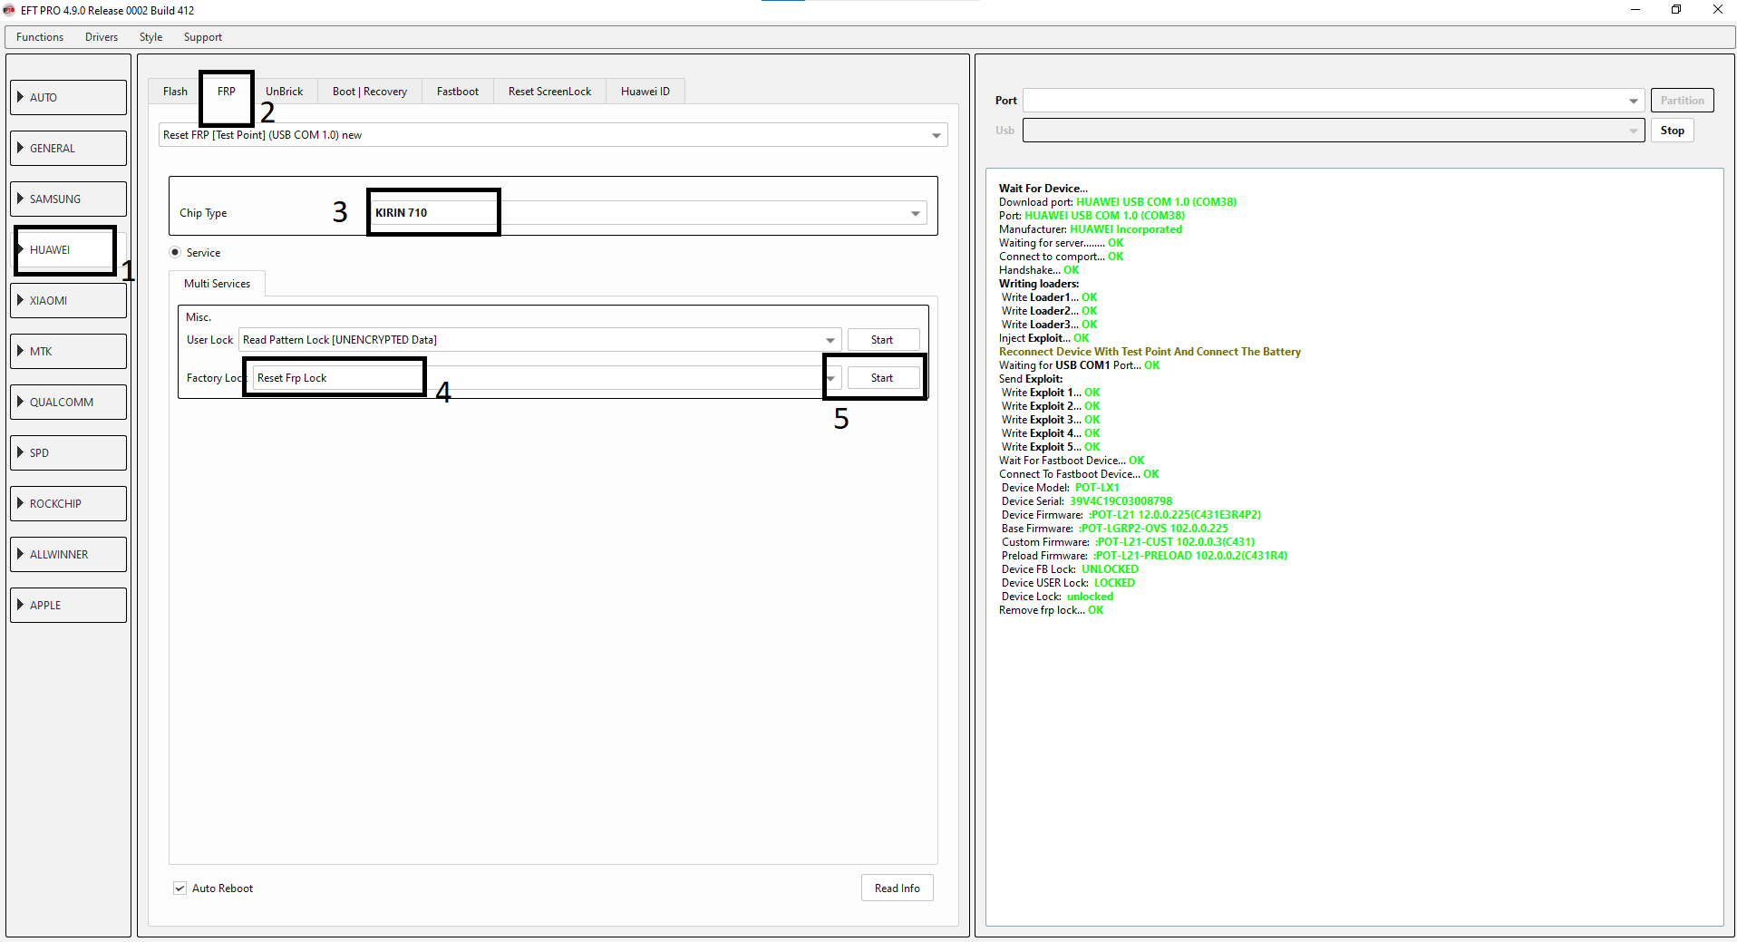Click 'Handshake... OK' log line

(x=1039, y=270)
